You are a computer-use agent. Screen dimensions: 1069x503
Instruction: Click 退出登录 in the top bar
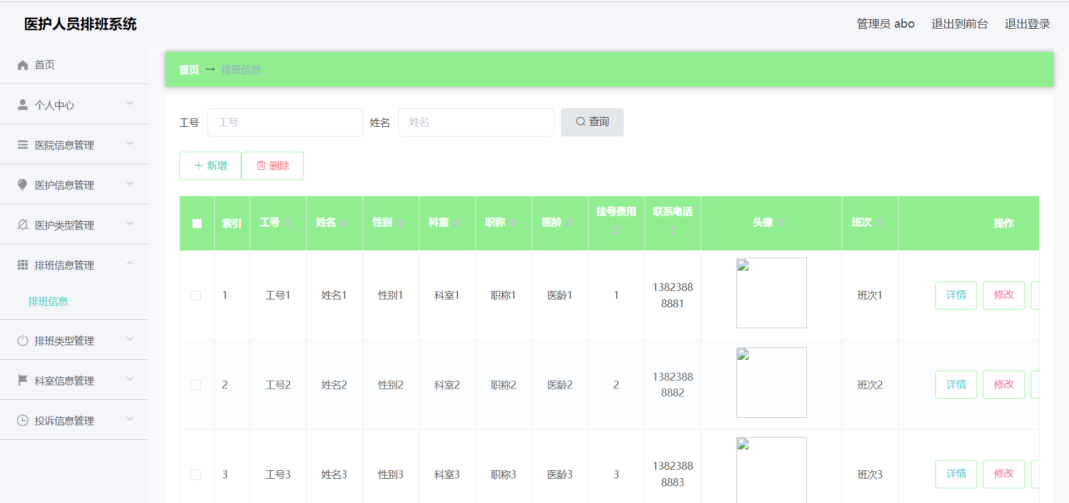point(1027,24)
